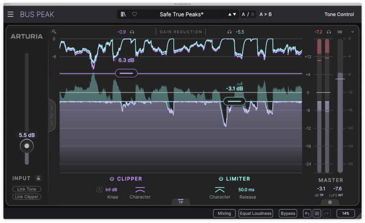Click the LIMITER section title

point(238,179)
